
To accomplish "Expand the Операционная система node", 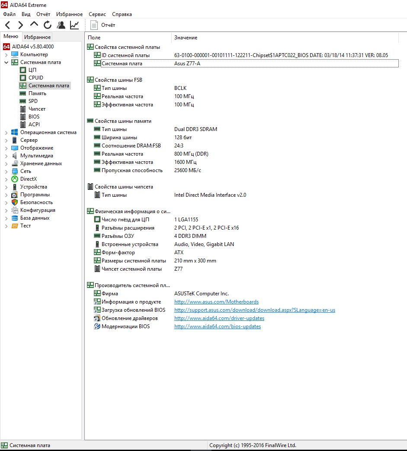I will (6, 133).
